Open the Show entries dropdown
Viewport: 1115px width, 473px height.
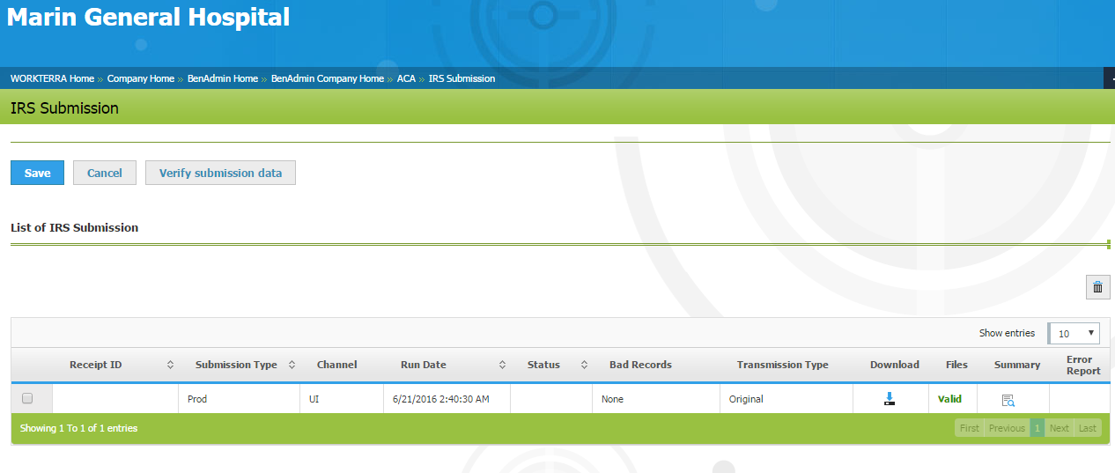coord(1074,333)
